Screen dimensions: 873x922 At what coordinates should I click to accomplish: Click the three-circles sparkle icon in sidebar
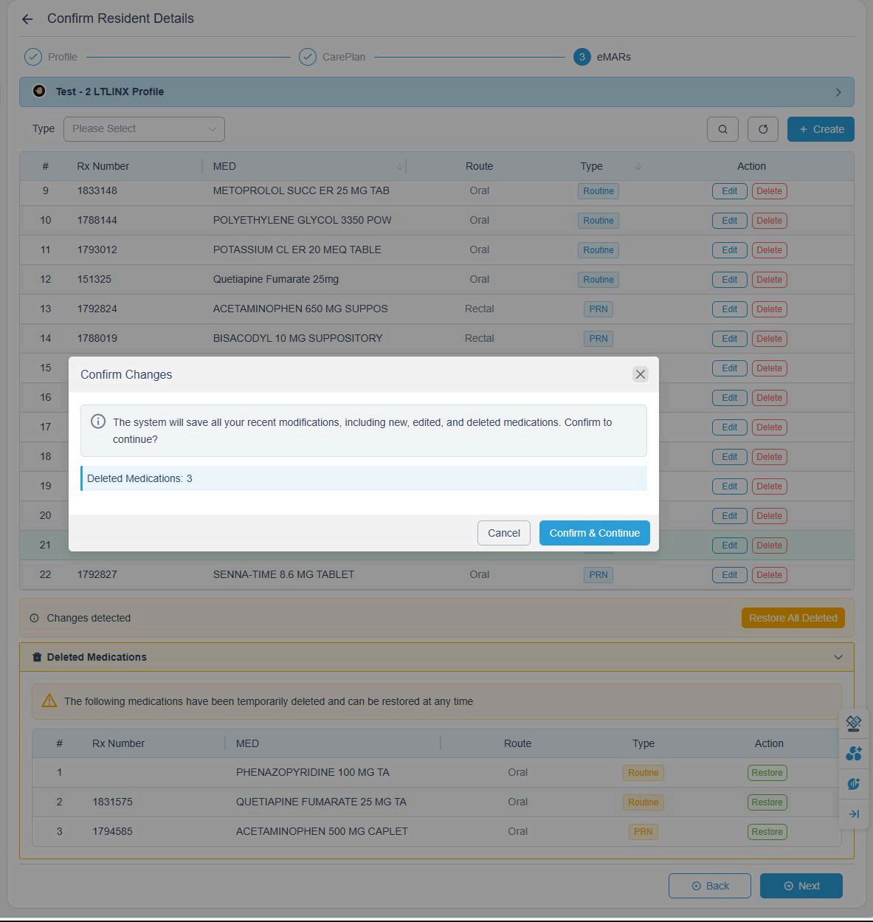(854, 754)
